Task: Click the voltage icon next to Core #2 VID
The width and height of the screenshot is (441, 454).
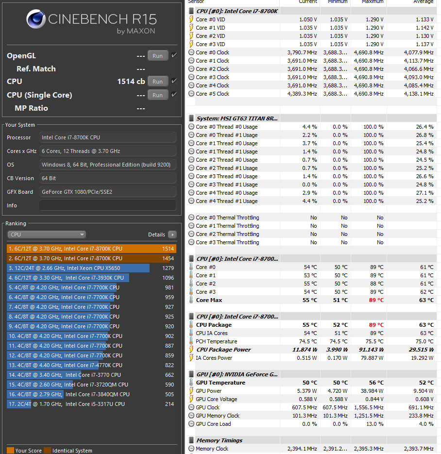Action: click(191, 36)
